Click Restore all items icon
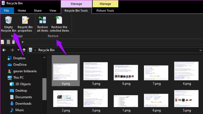This screenshot has height=114, width=203. point(43,20)
